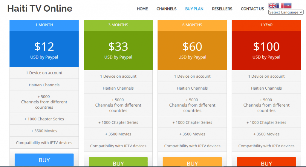Click the $100 price
306x167 pixels.
(x=266, y=47)
